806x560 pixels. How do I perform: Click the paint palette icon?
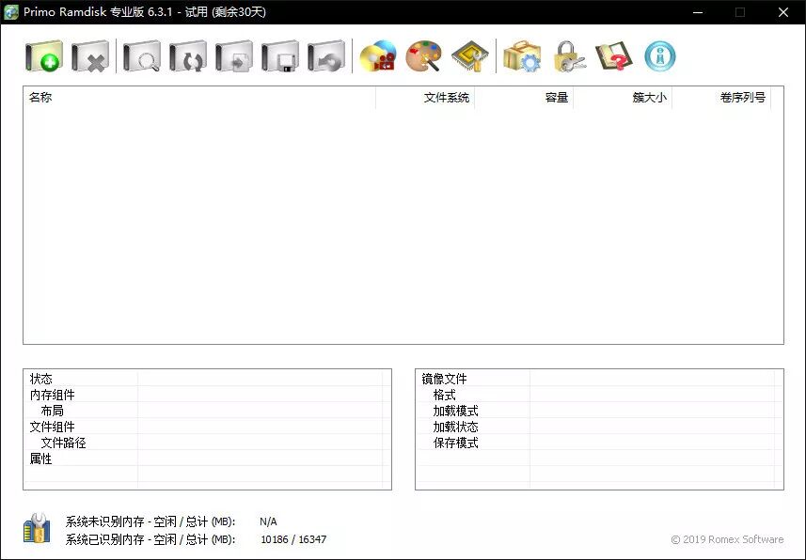click(x=424, y=56)
